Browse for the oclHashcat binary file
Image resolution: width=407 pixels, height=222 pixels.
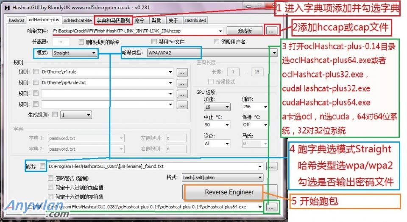coord(271,208)
